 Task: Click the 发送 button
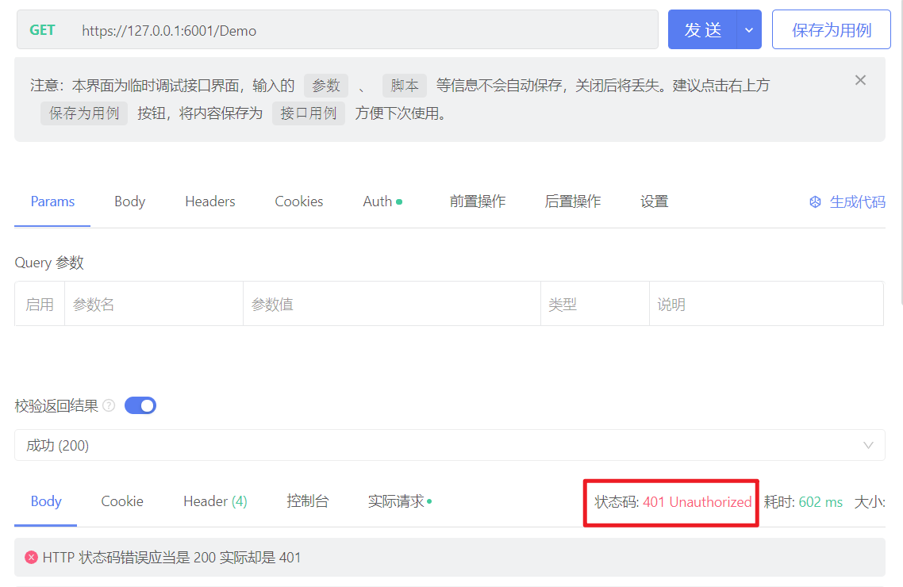[x=702, y=29]
